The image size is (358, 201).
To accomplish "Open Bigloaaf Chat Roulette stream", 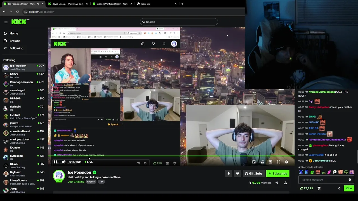I will click(x=24, y=174).
